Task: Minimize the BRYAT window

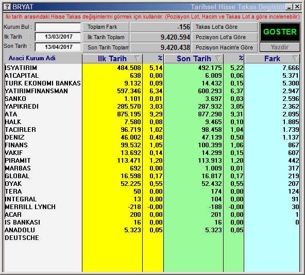Action: 289,7
